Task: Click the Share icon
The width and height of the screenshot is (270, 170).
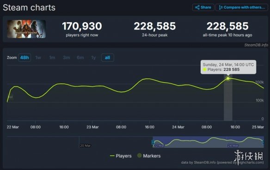Action: (197, 7)
